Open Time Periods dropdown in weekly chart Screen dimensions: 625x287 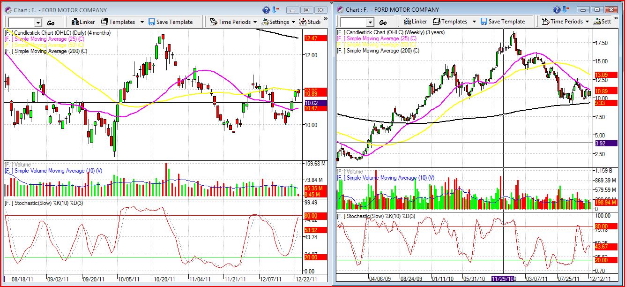tap(565, 22)
